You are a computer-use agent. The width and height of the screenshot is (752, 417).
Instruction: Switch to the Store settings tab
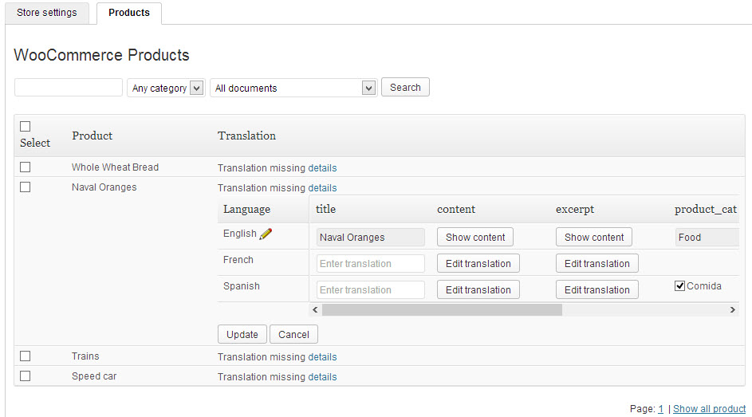[x=47, y=13]
